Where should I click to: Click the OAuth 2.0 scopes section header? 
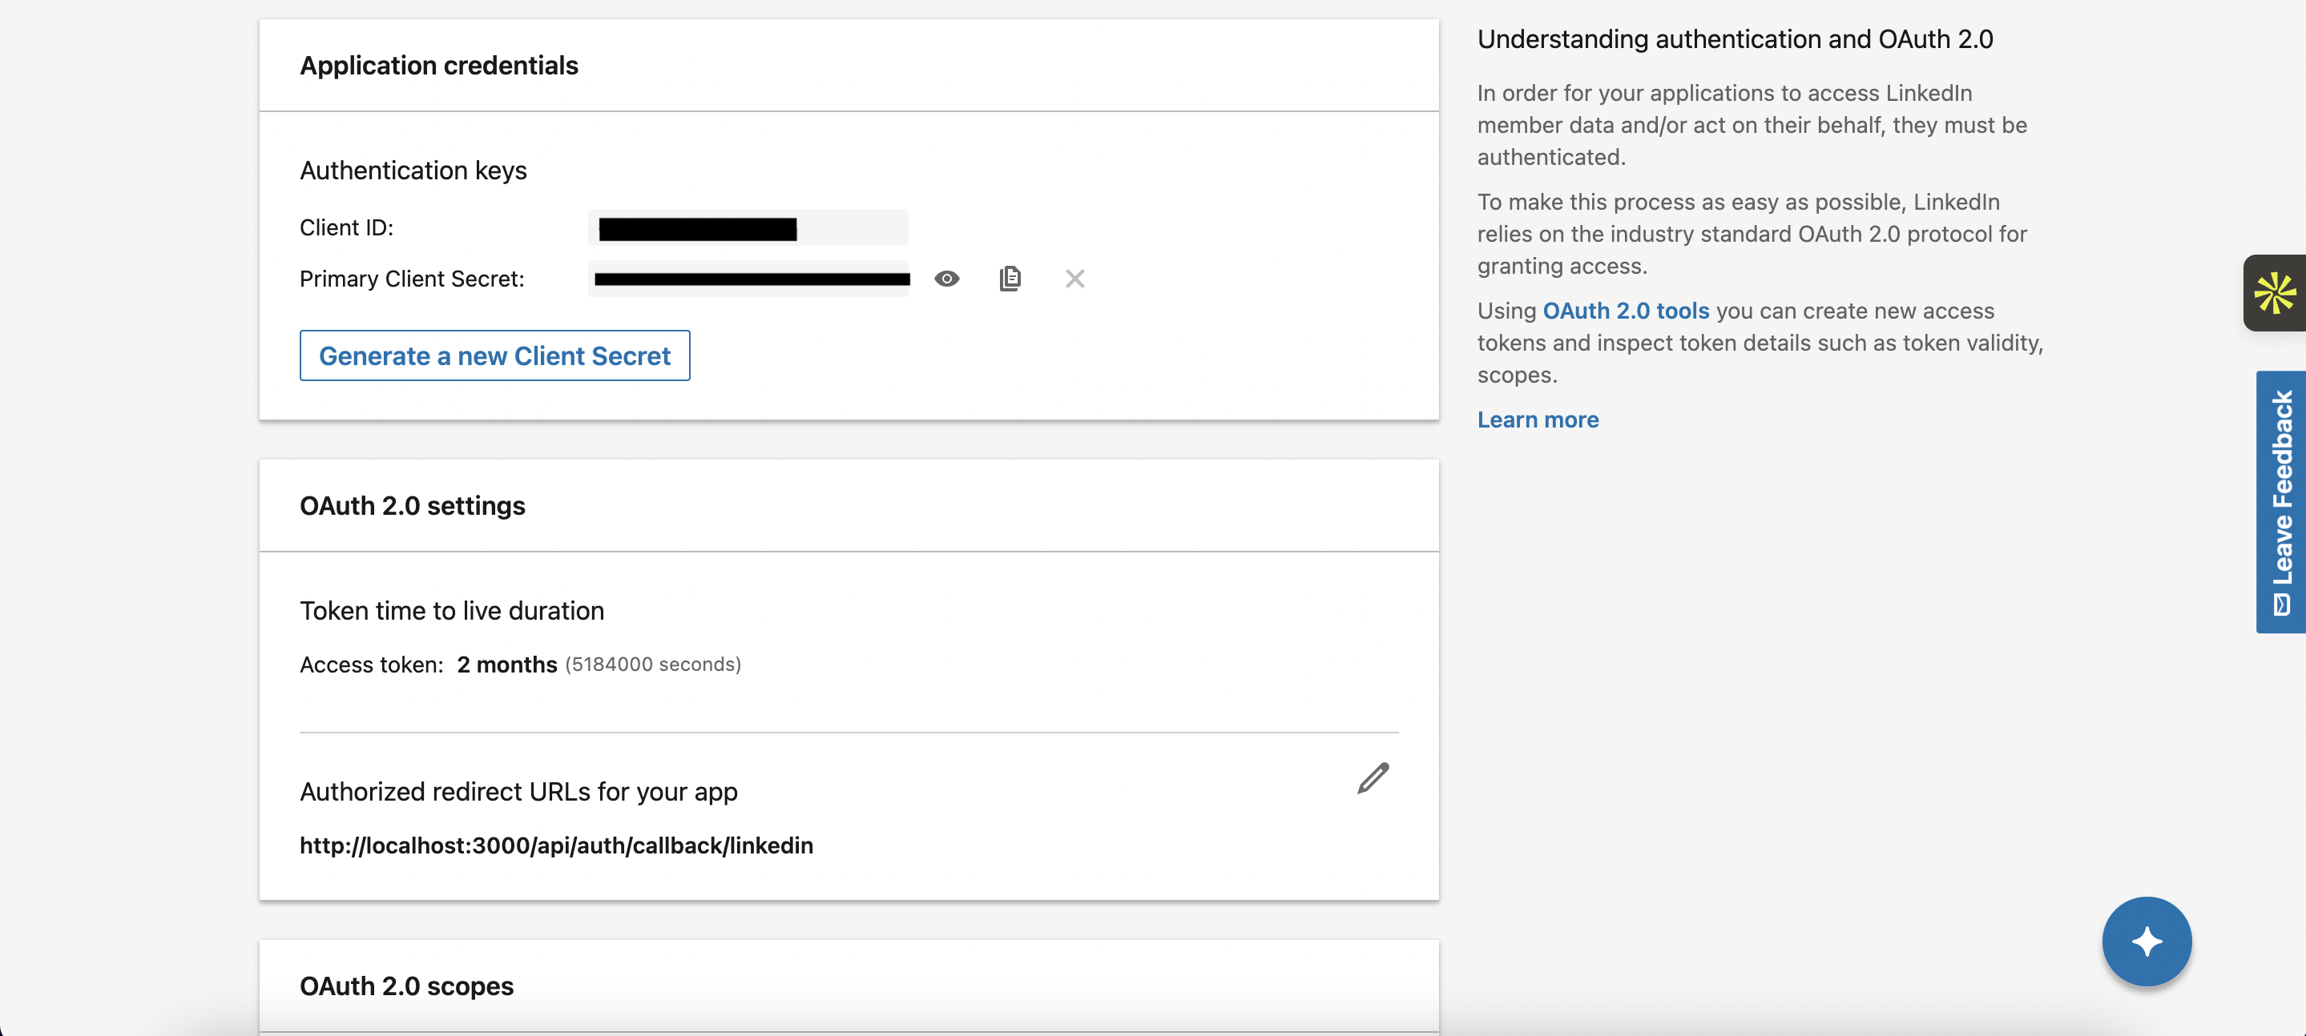click(x=406, y=986)
